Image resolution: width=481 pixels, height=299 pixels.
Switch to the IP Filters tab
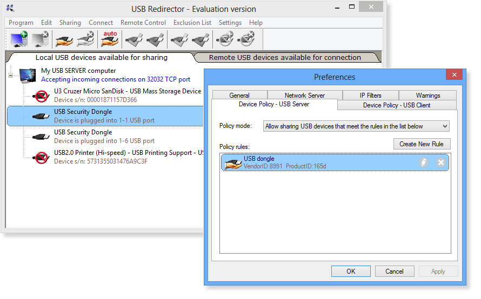371,96
